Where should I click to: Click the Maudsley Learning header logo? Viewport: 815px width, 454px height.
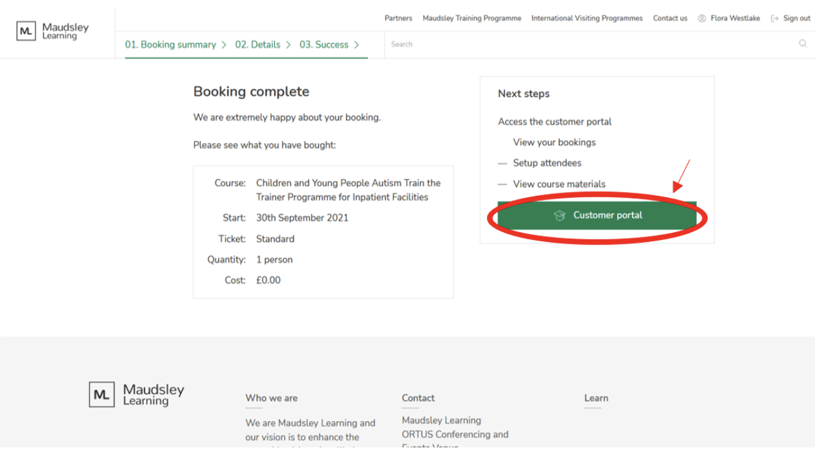[53, 31]
